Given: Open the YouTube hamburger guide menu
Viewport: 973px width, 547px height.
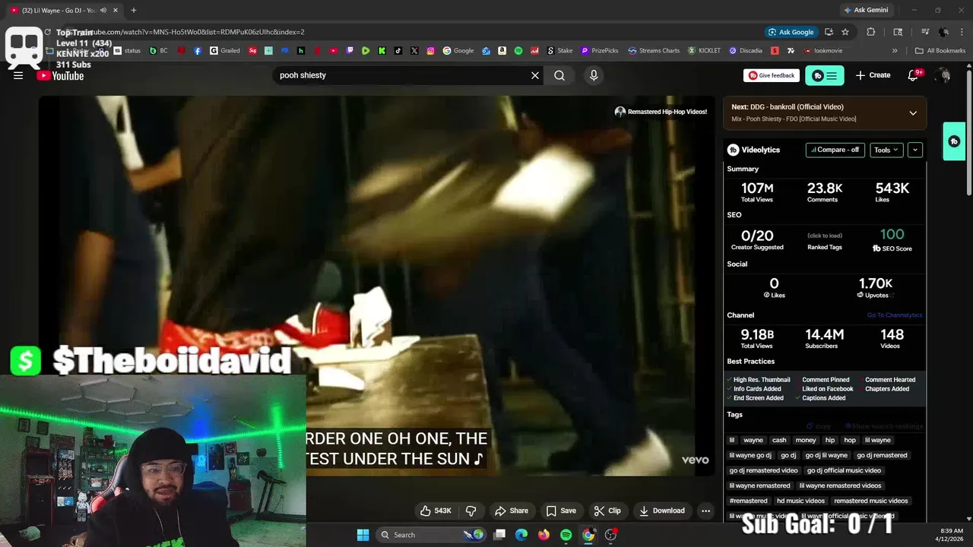Looking at the screenshot, I should [18, 75].
